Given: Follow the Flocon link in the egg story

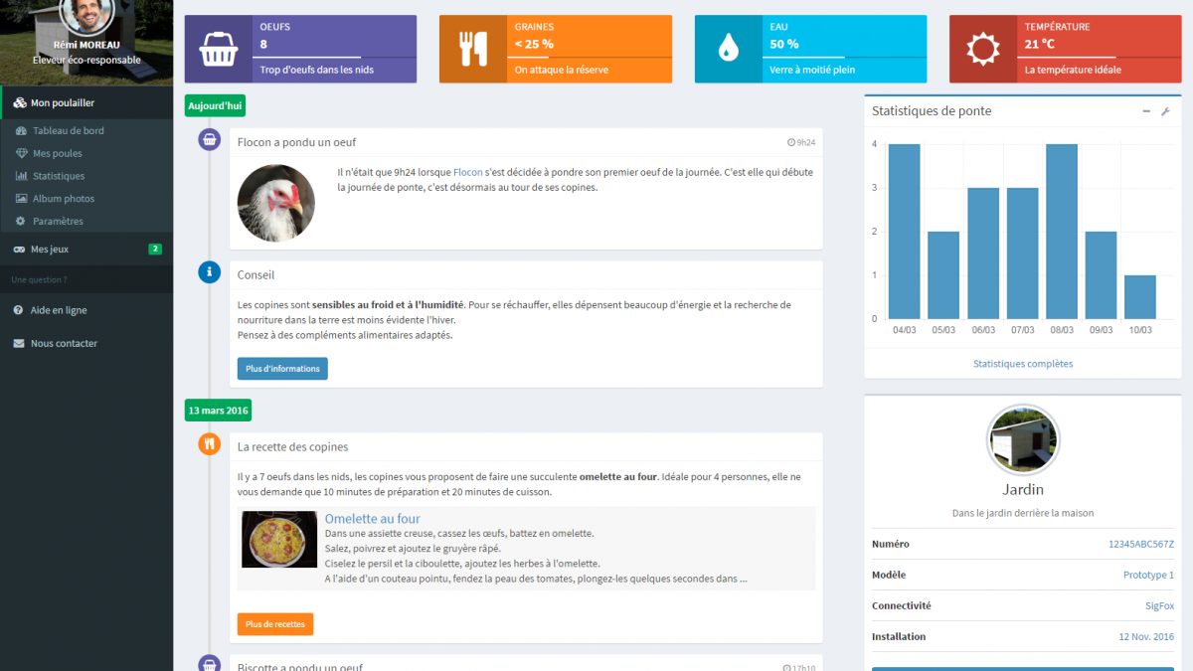Looking at the screenshot, I should (468, 172).
